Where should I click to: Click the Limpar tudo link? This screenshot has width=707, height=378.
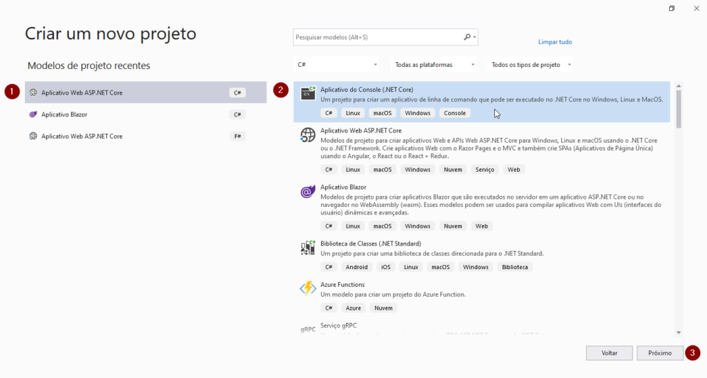[x=554, y=42]
